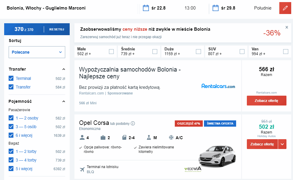Click the RESETUJ filters button
The width and height of the screenshot is (293, 180).
pos(57,30)
